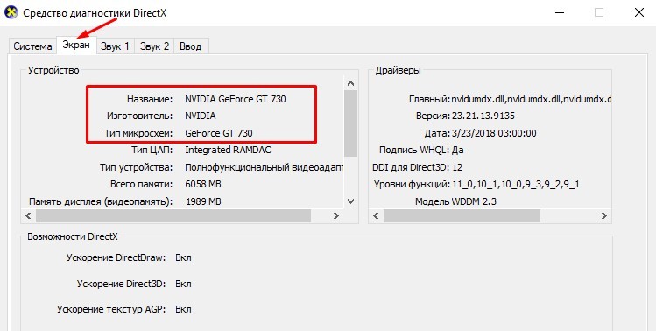This screenshot has height=331, width=656.
Task: Click the Драйверы group heading
Action: [x=398, y=70]
